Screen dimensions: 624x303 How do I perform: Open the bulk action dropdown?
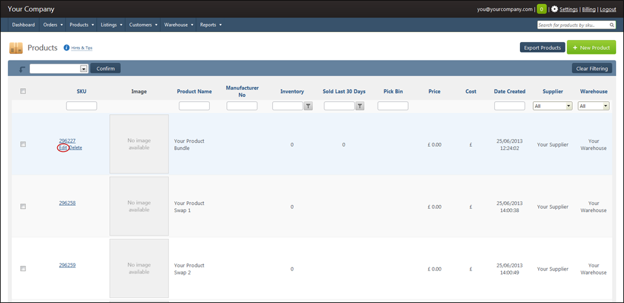pos(59,69)
